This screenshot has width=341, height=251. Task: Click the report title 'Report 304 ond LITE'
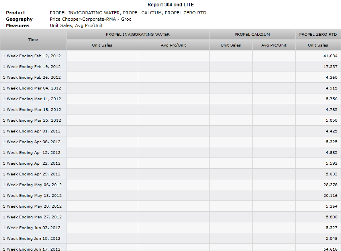pyautogui.click(x=171, y=5)
